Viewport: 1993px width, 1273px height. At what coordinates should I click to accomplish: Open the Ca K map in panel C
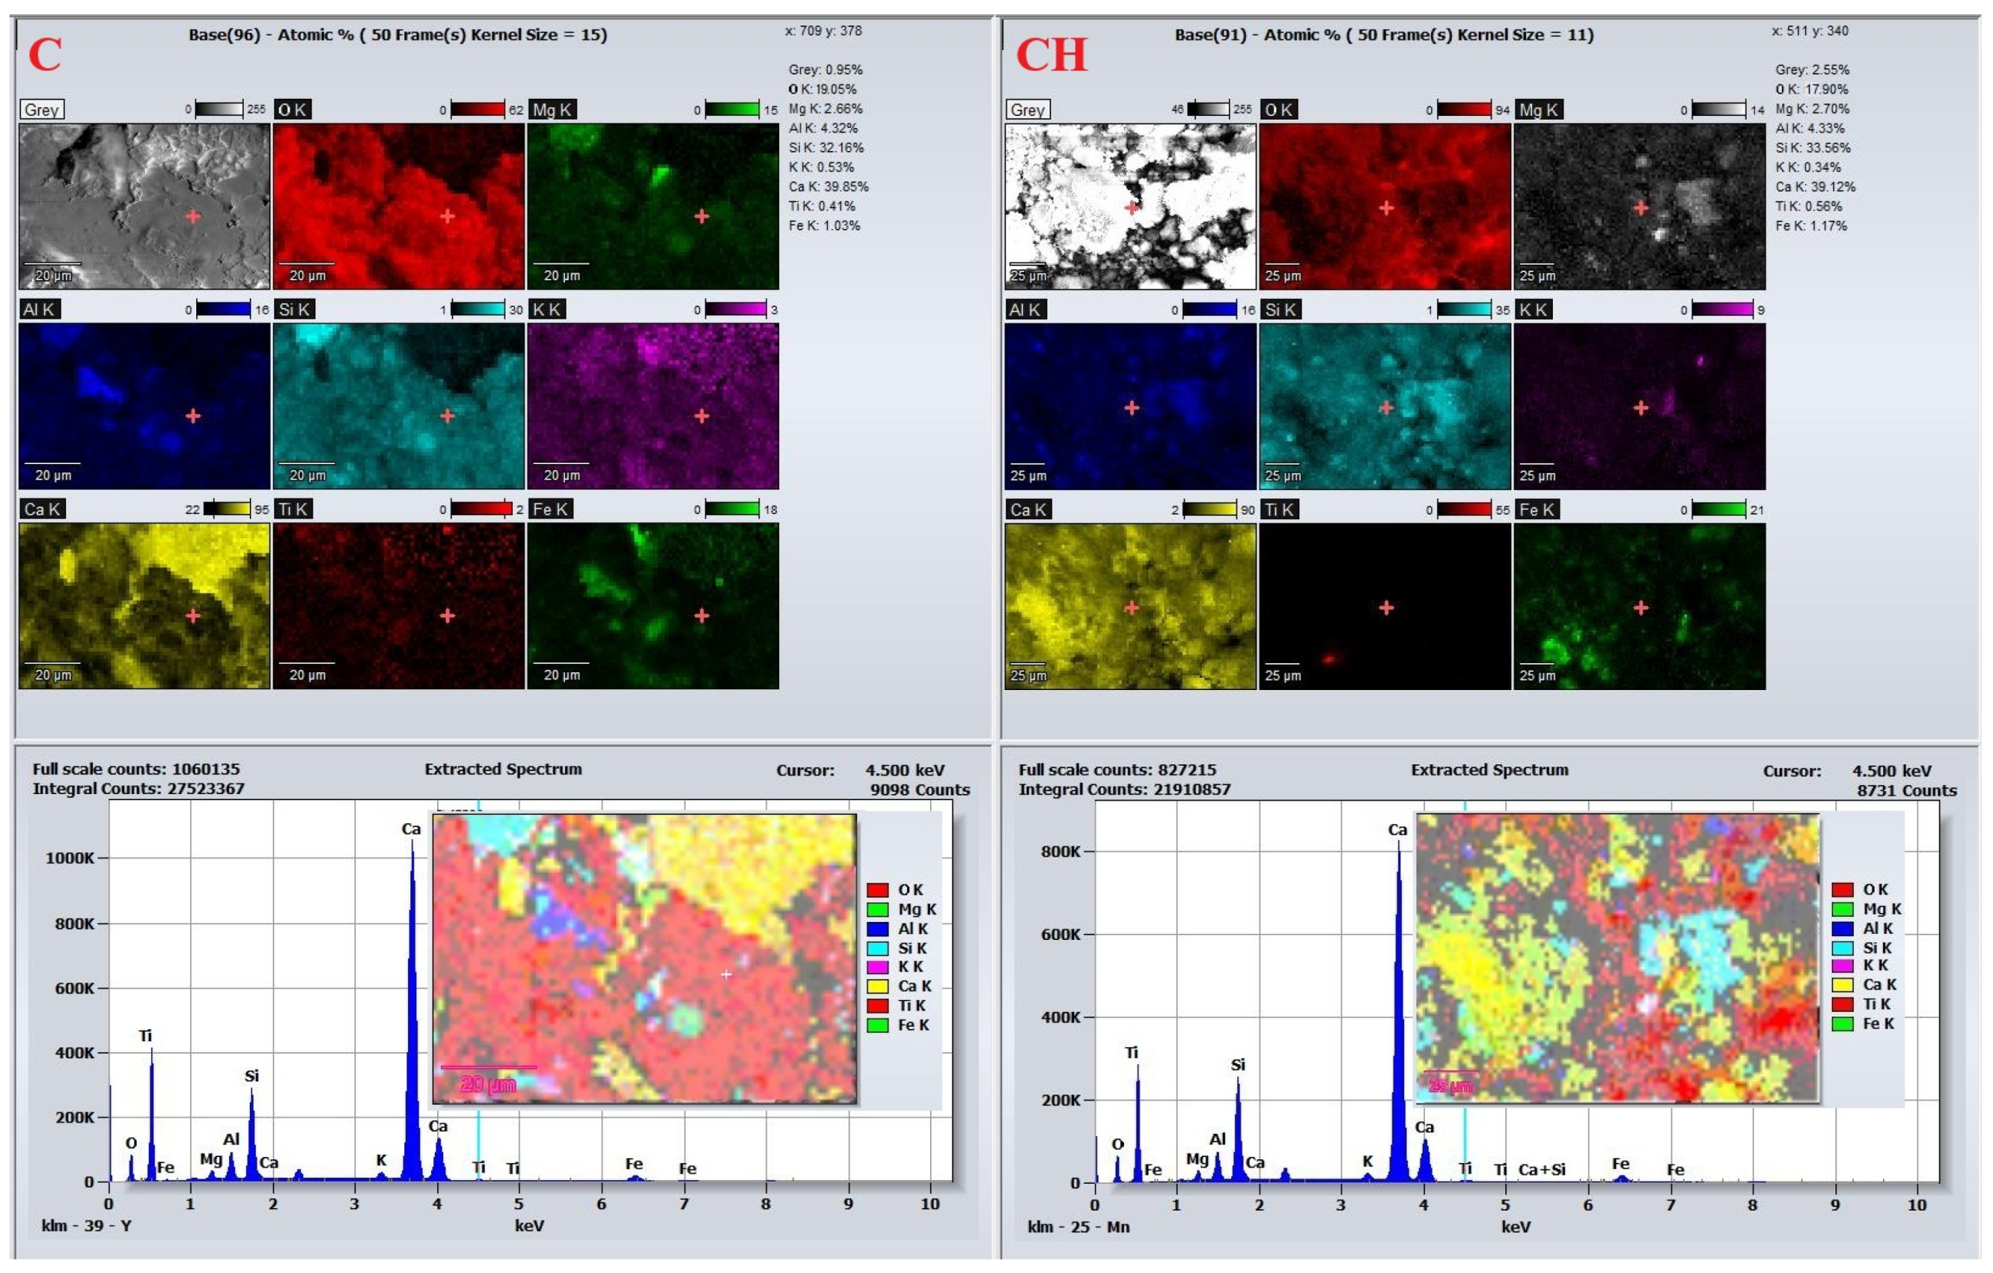point(144,605)
